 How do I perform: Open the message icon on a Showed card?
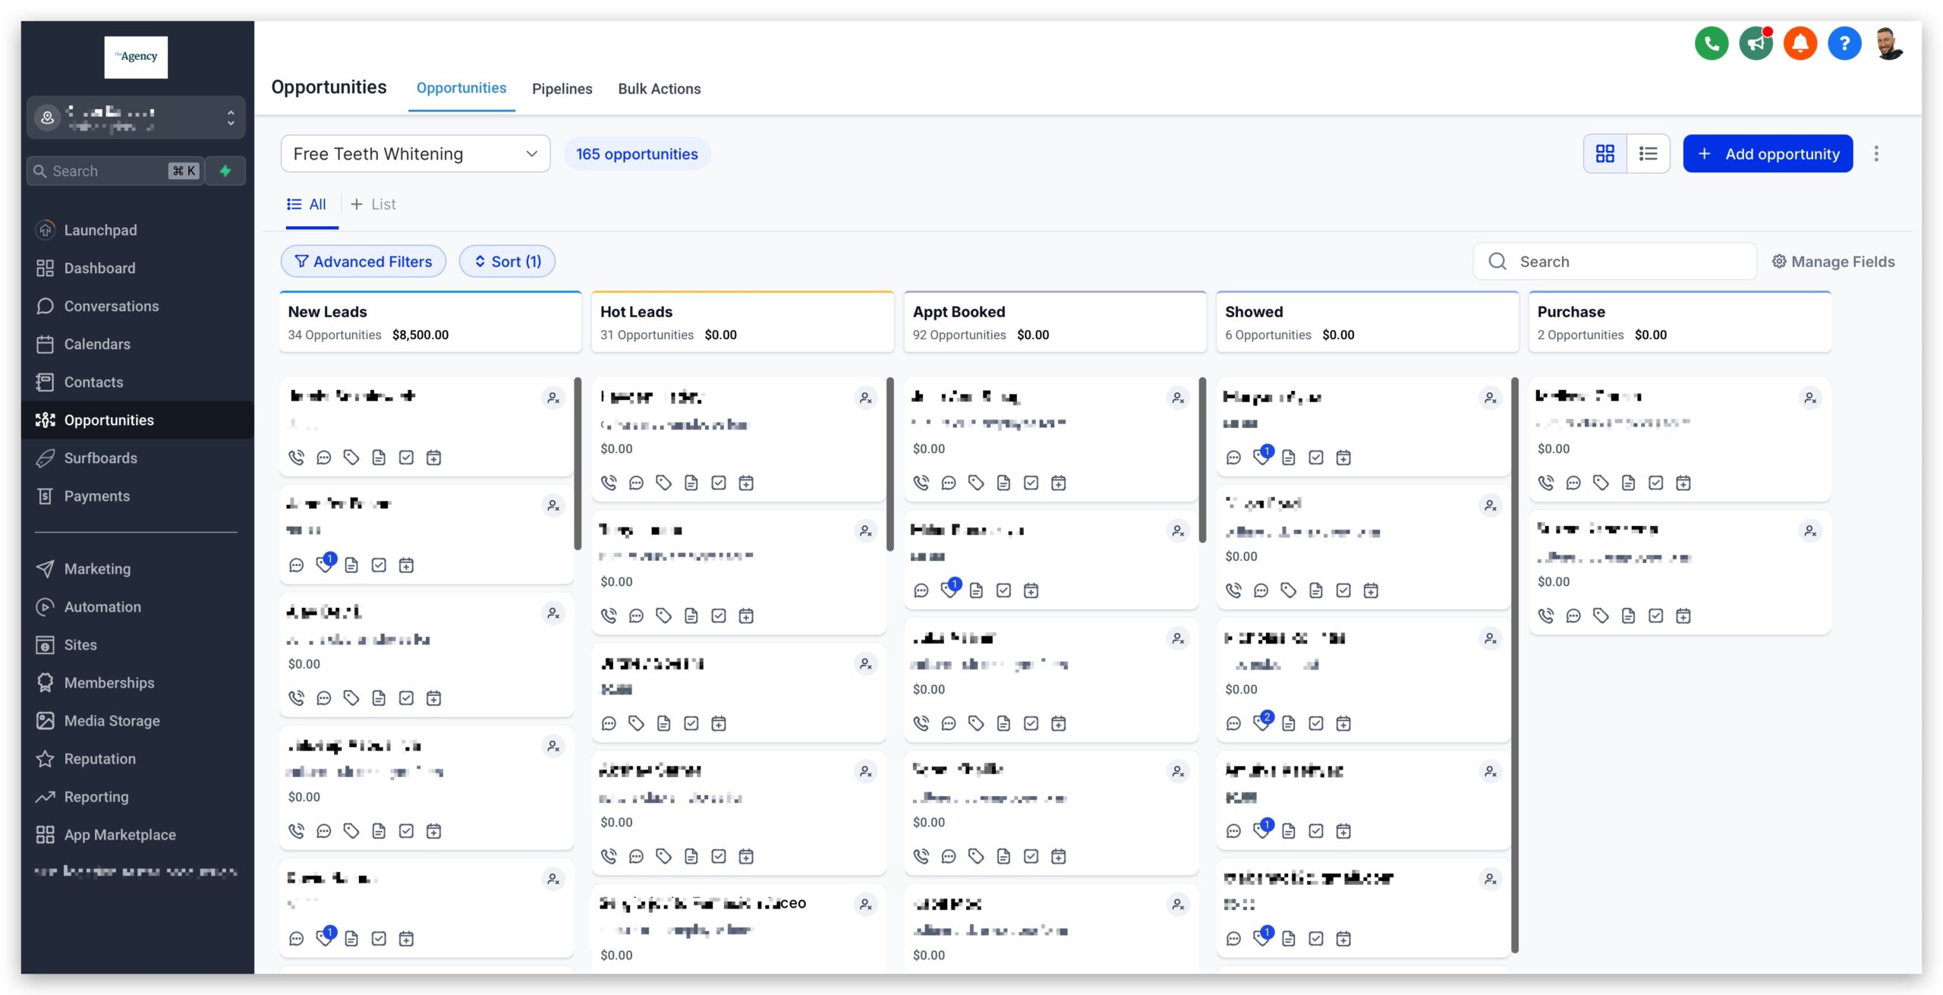(1233, 457)
